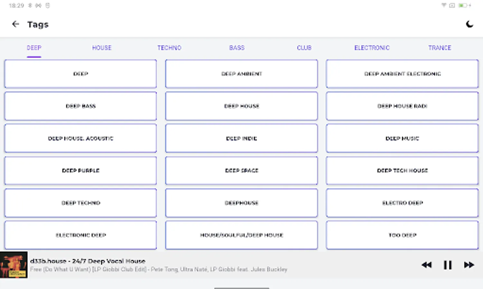Switch to the HOUSE tab
The height and width of the screenshot is (289, 483).
click(102, 48)
